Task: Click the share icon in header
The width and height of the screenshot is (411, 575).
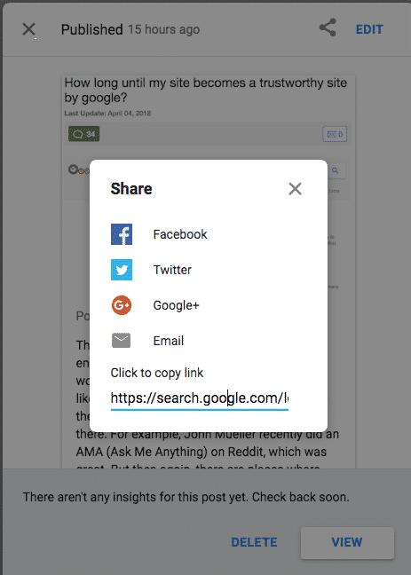Action: pyautogui.click(x=328, y=28)
